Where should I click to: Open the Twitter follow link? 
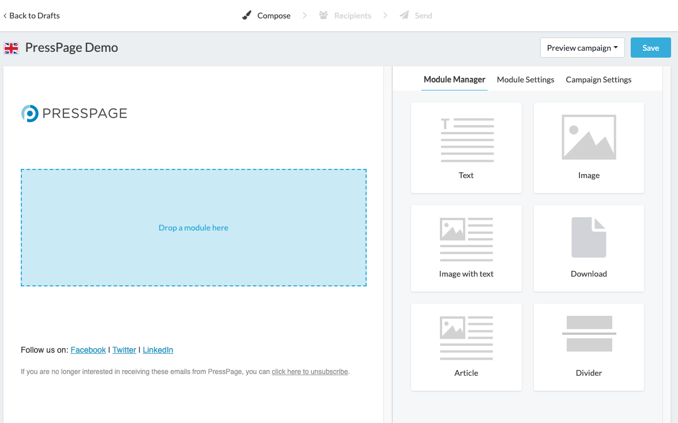124,349
